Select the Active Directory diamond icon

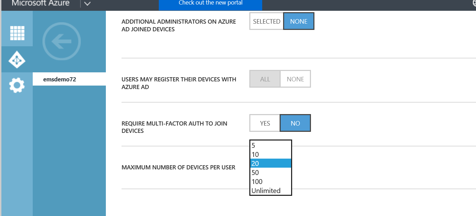(x=17, y=59)
